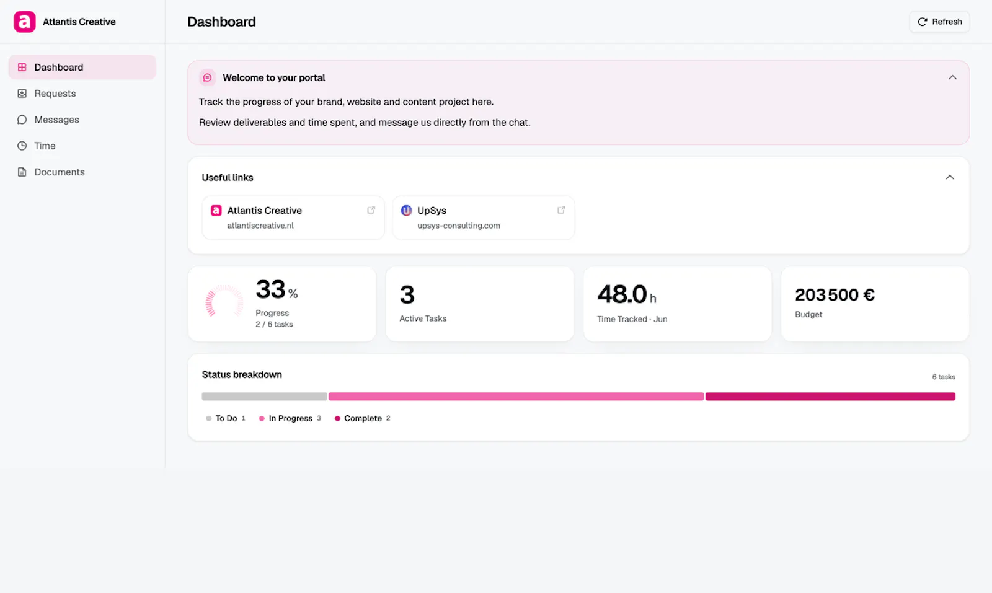Open the Dashboard menu item

point(82,67)
